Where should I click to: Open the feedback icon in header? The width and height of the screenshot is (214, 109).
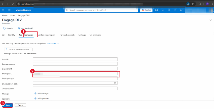point(181,10)
